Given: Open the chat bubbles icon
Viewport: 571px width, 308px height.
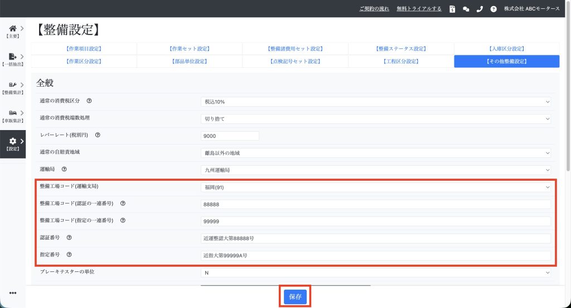Looking at the screenshot, I should [x=466, y=9].
